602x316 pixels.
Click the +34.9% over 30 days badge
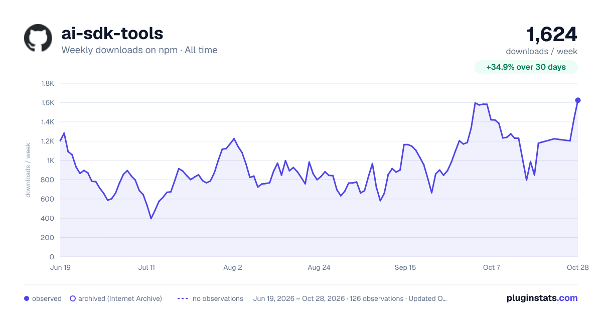pos(526,67)
